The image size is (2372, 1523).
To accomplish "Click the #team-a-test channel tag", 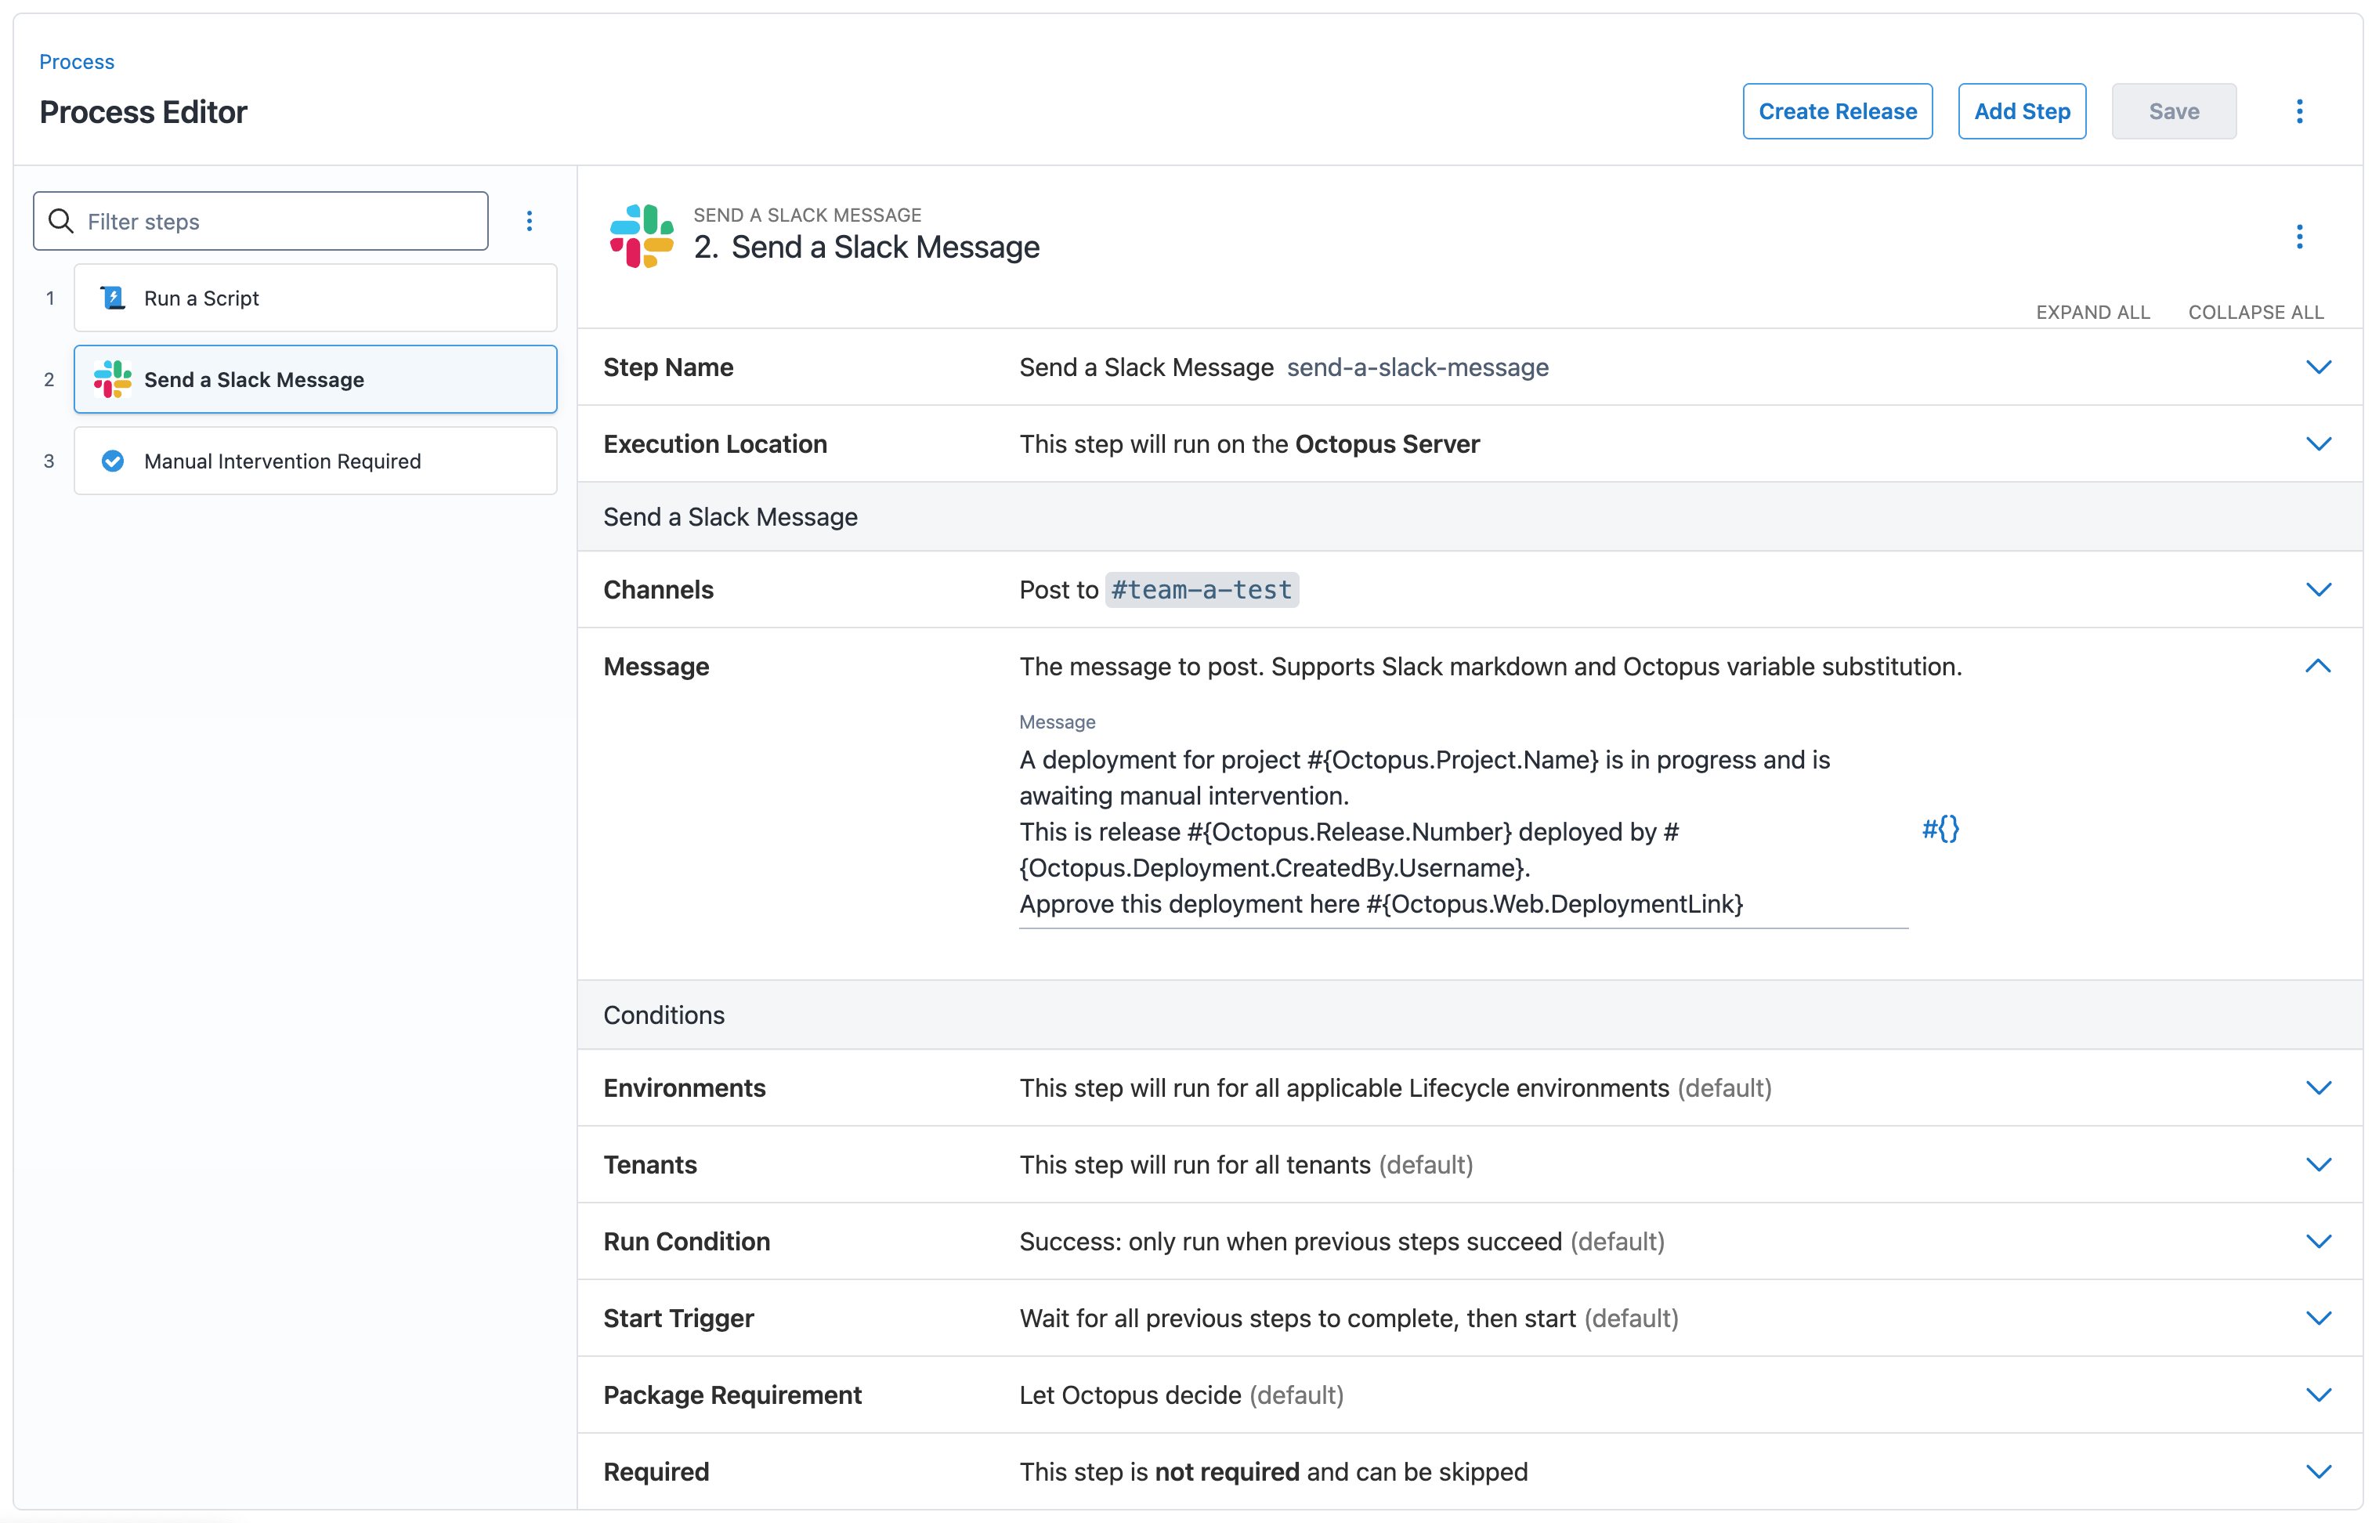I will [x=1202, y=589].
